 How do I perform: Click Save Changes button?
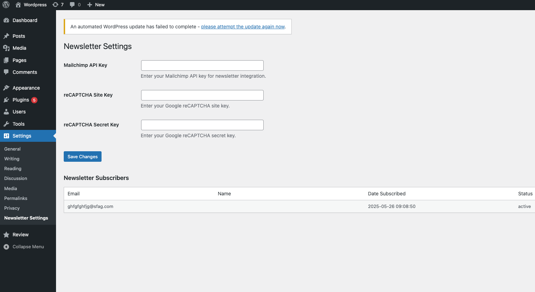coord(83,157)
